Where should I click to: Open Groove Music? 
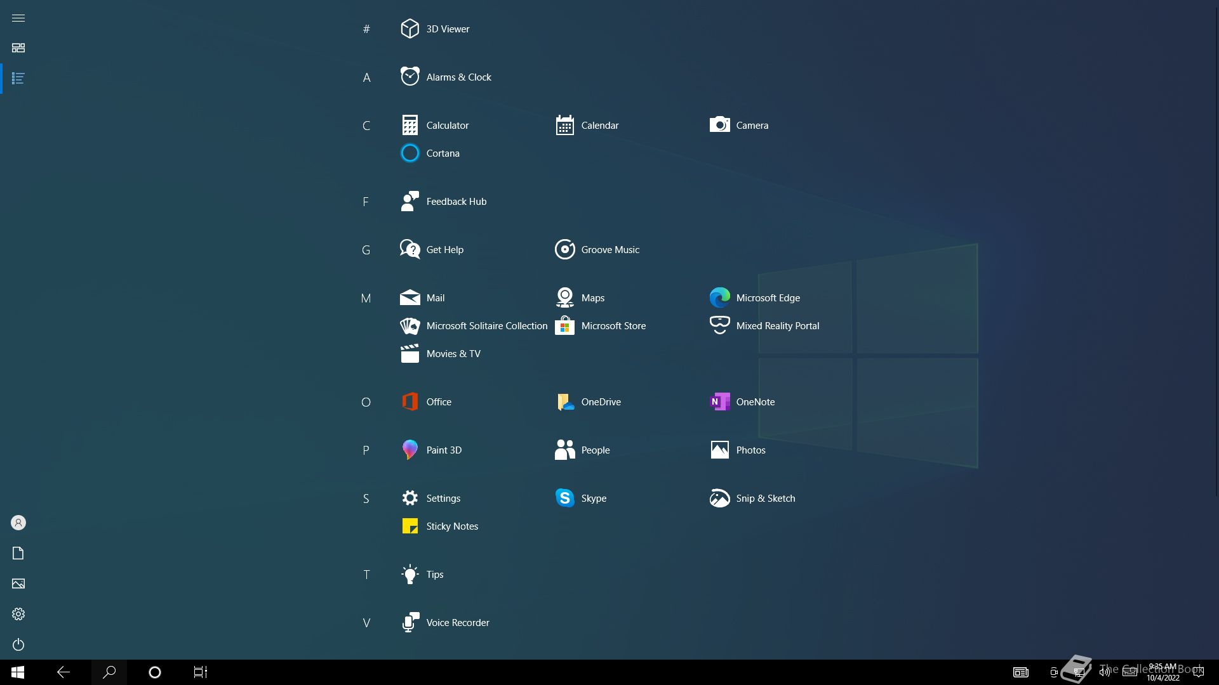click(597, 250)
